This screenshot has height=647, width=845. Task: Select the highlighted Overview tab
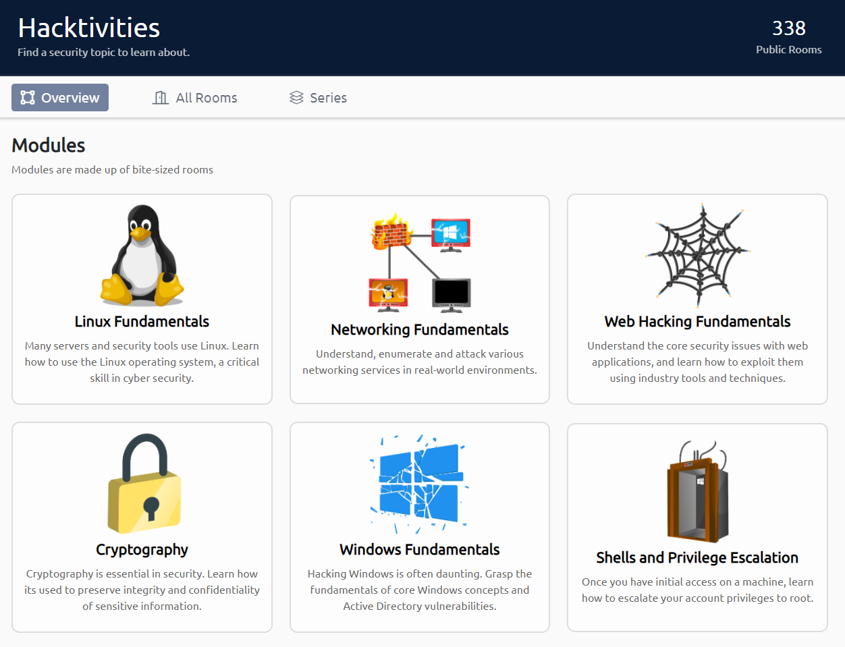59,97
